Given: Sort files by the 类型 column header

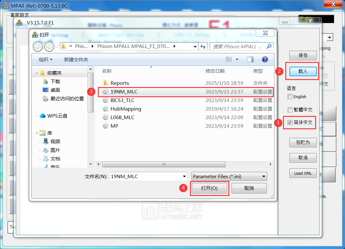Looking at the screenshot, I should (x=258, y=71).
